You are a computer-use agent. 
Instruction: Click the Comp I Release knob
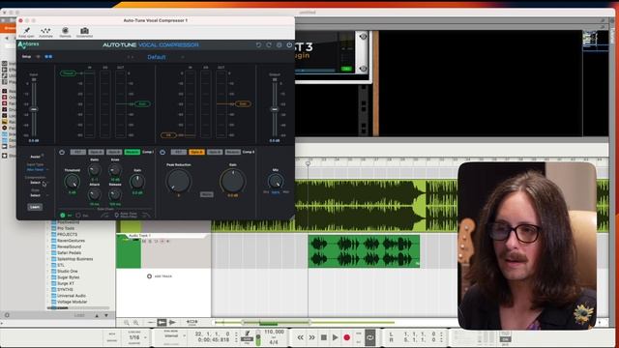click(x=115, y=194)
